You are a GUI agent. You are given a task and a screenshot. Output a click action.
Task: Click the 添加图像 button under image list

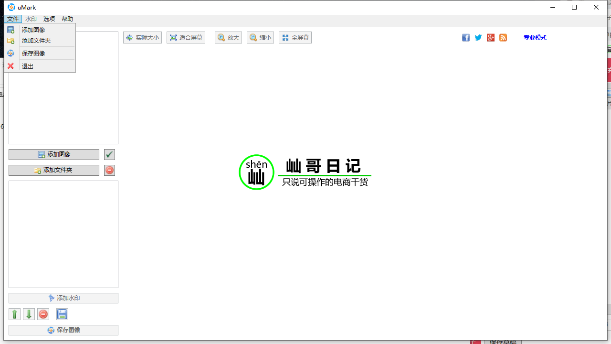pos(54,154)
